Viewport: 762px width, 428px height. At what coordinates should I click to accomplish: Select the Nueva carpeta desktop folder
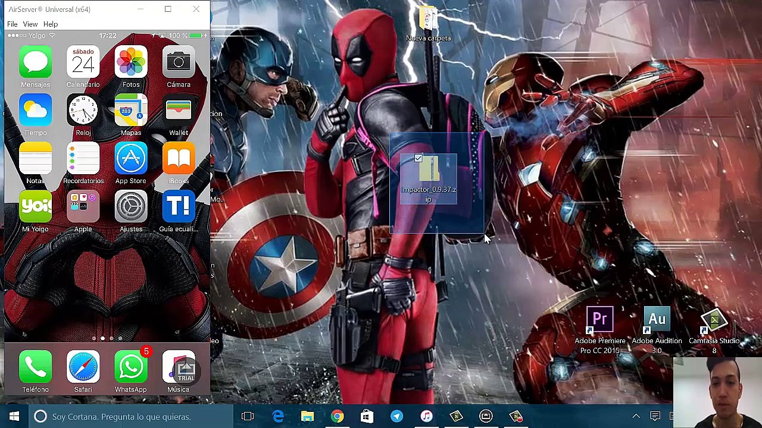(429, 24)
